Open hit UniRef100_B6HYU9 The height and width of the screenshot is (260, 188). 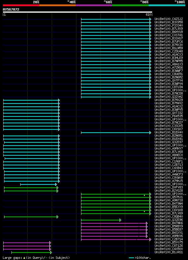tap(169, 32)
